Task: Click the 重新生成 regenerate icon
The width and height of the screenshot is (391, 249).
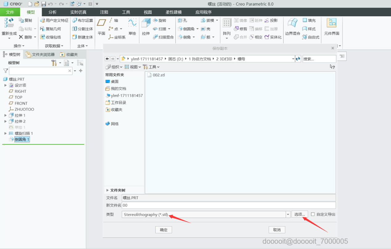Action: coord(9,23)
